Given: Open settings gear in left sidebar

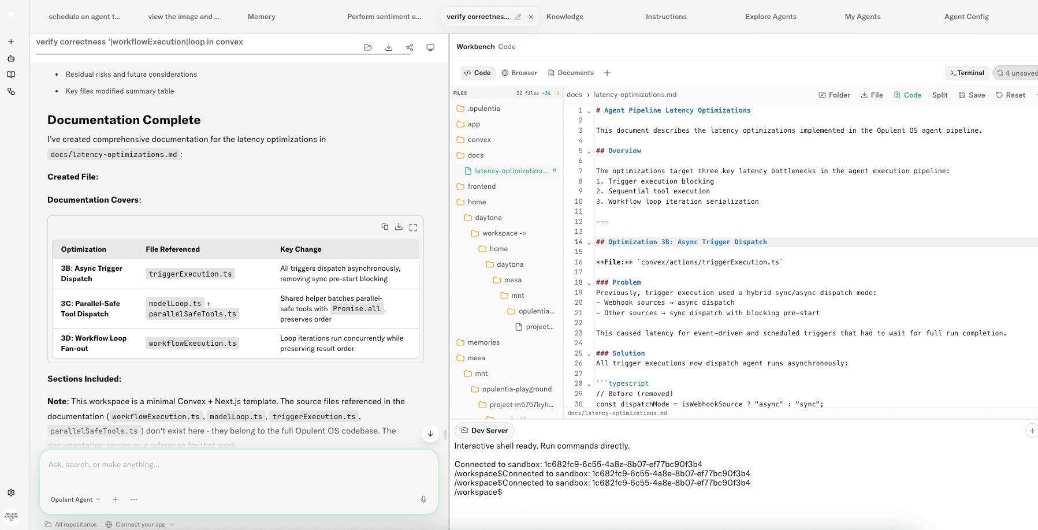Looking at the screenshot, I should pyautogui.click(x=11, y=492).
